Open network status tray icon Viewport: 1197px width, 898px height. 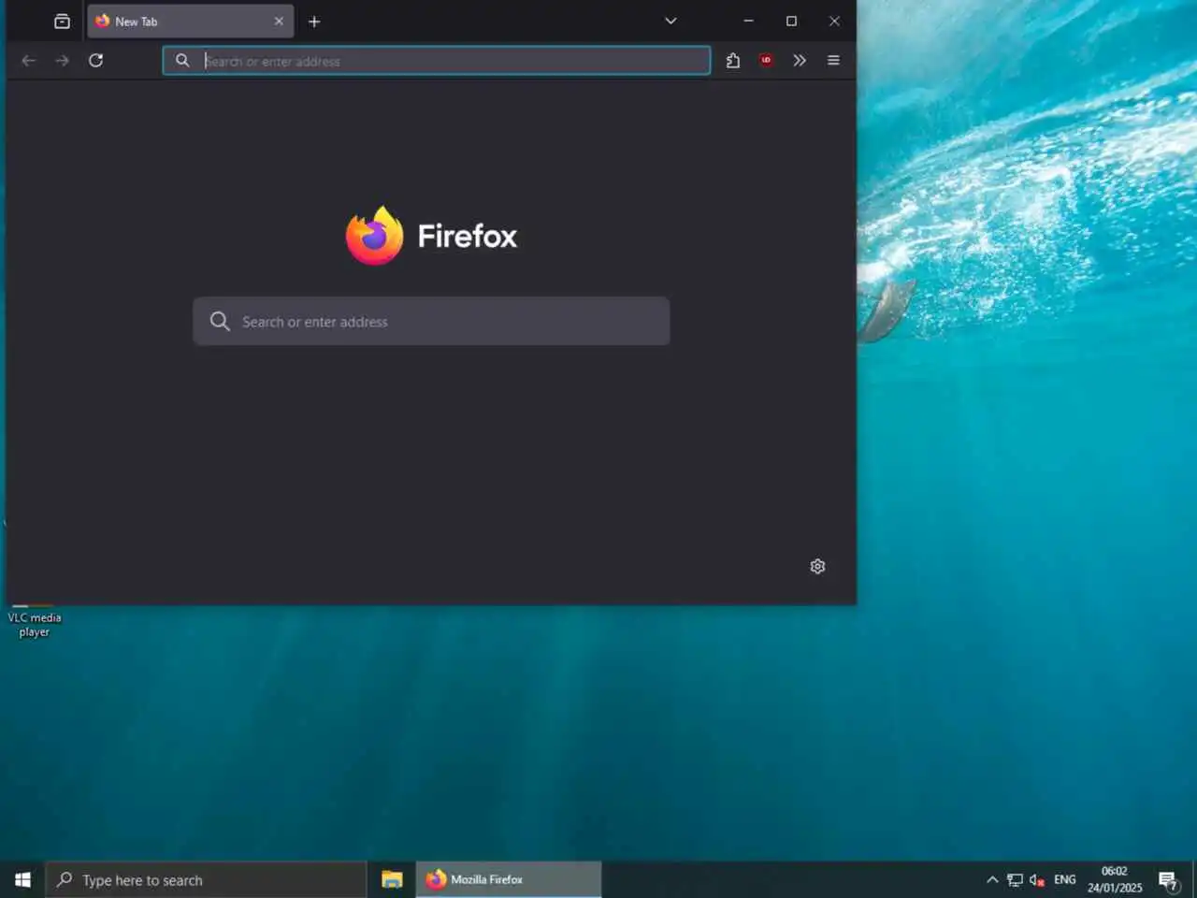pos(1015,880)
